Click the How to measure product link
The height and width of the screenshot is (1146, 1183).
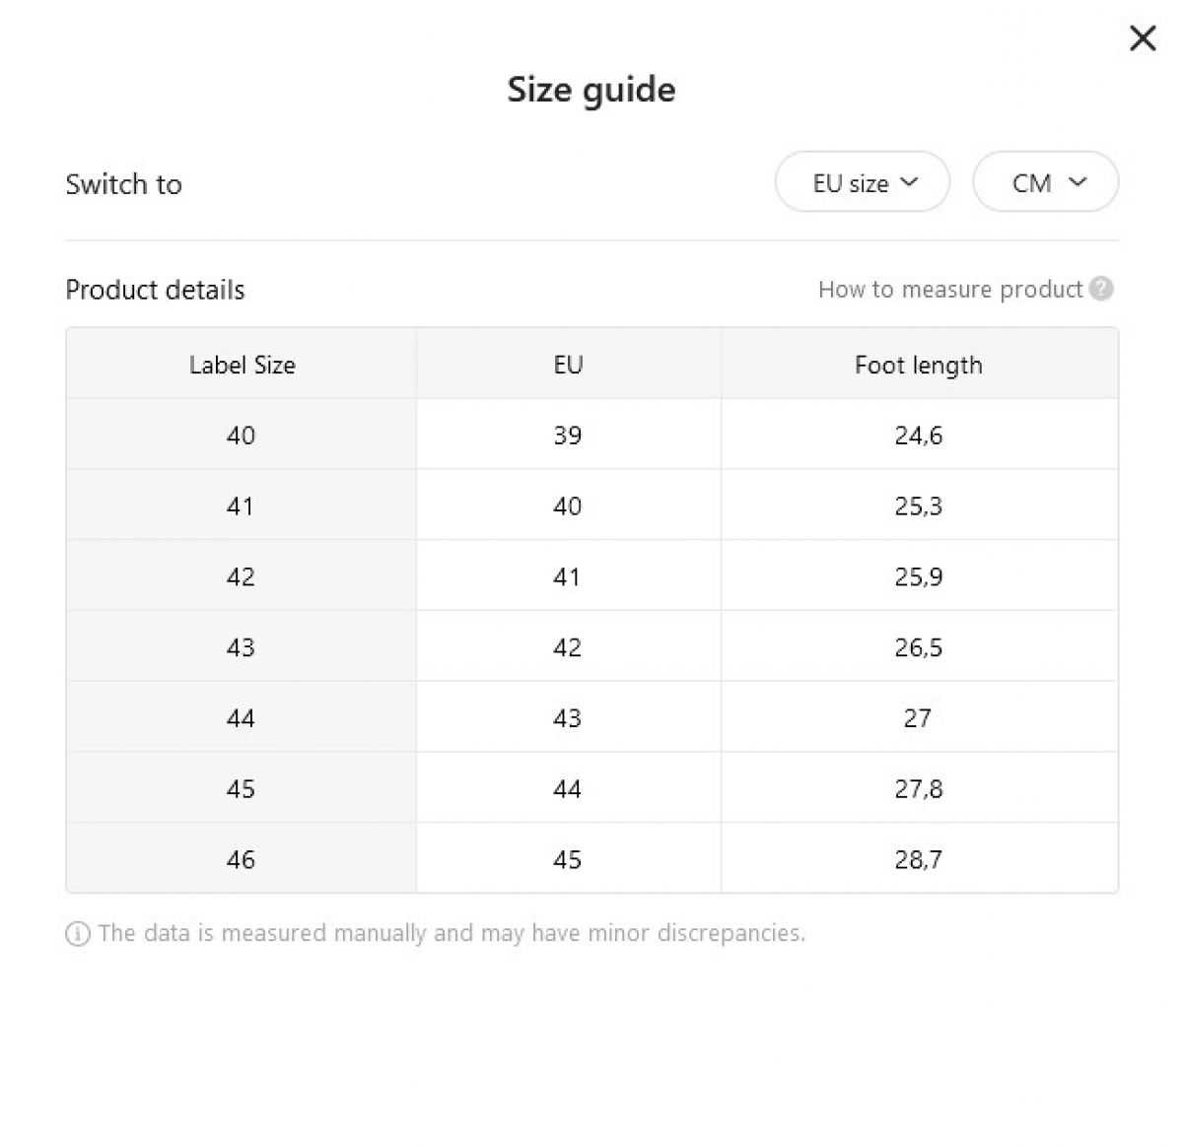[950, 289]
